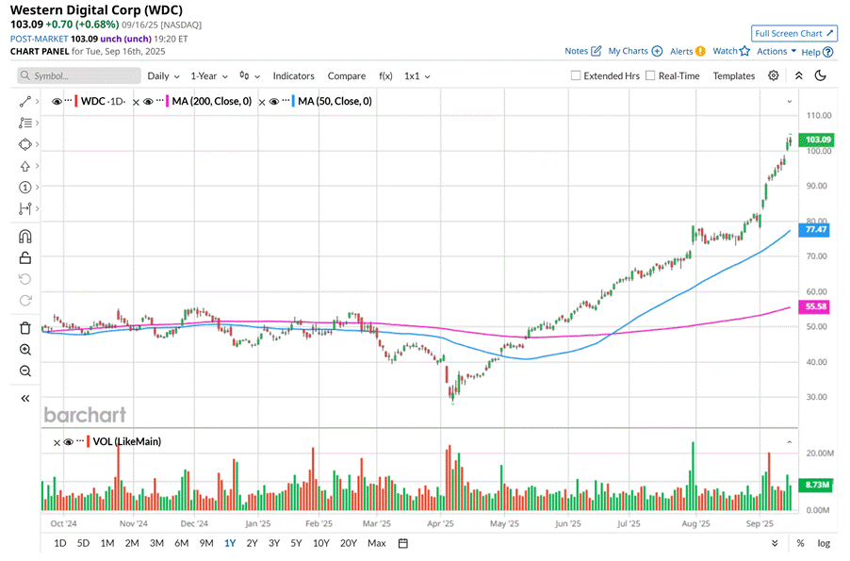Enable the Extended Hrs checkbox
The width and height of the screenshot is (850, 561).
tap(576, 75)
